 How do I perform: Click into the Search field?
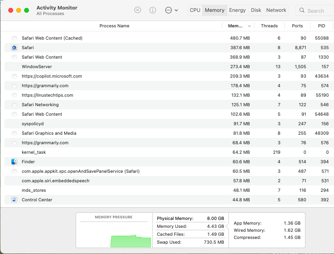coord(315,10)
